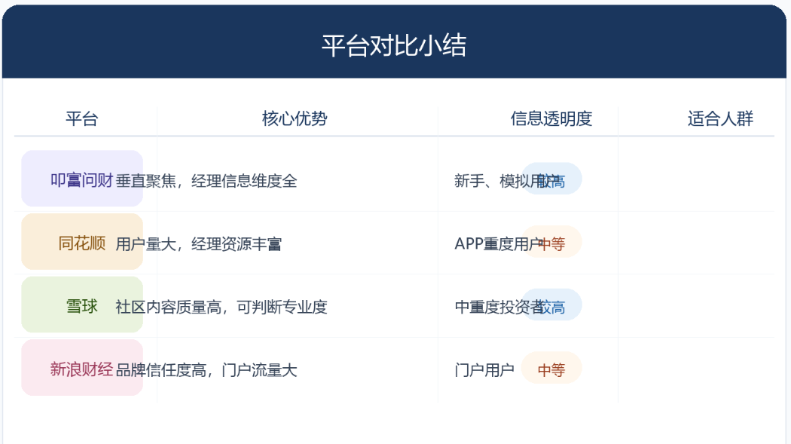Select the 适合人群 column header
791x444 pixels.
(x=720, y=119)
